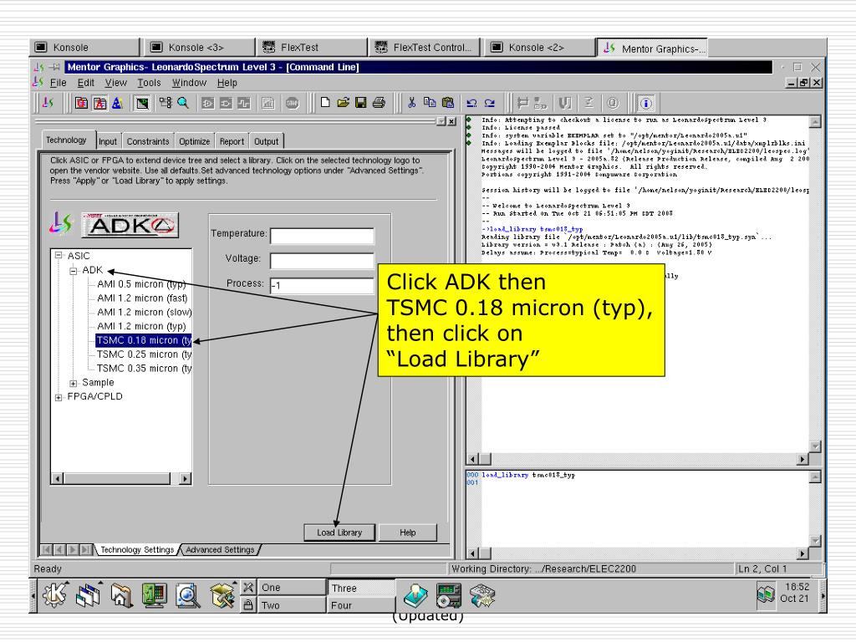
Task: Click the ADK technology logo image
Action: point(130,225)
